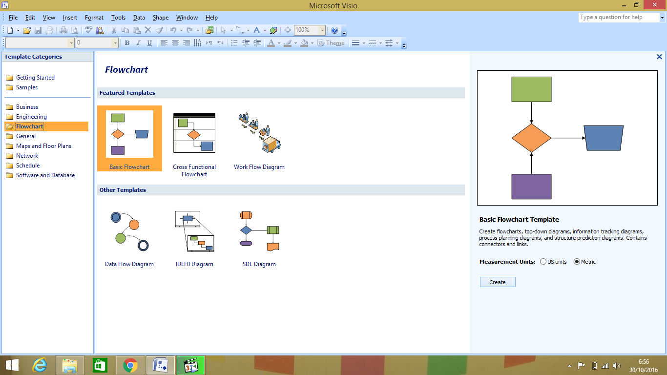Screen dimensions: 667x375
Task: Click the Undo arrow icon
Action: pyautogui.click(x=173, y=30)
